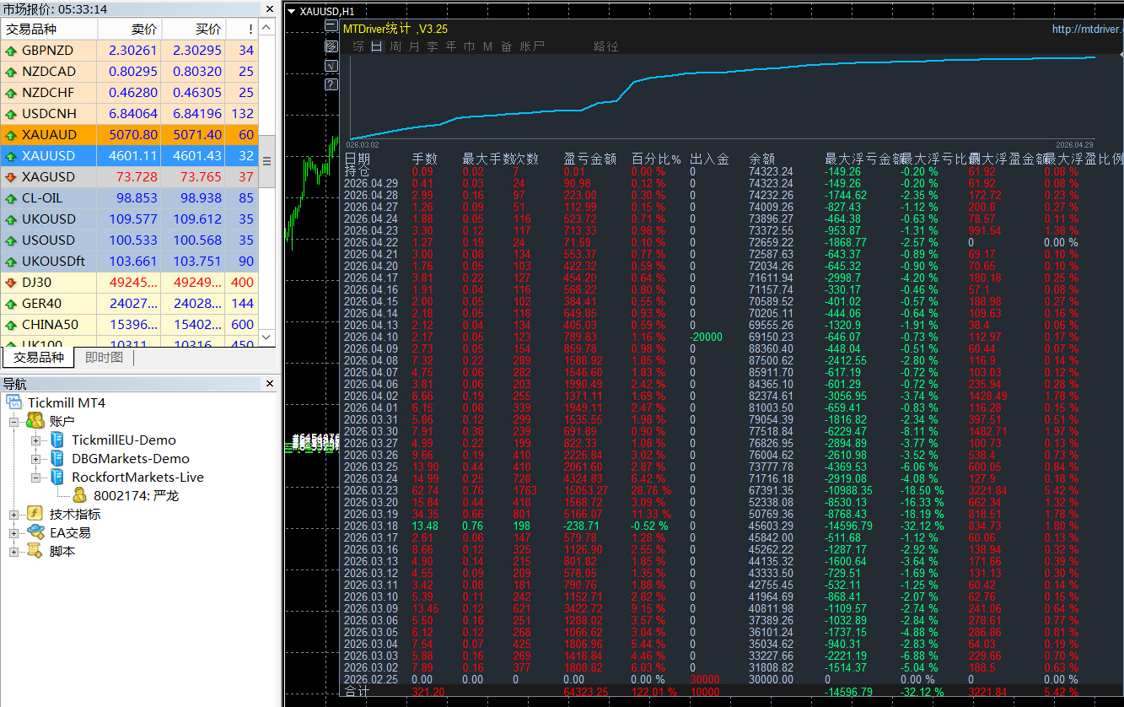Click the market watch scroll down arrow

click(266, 337)
